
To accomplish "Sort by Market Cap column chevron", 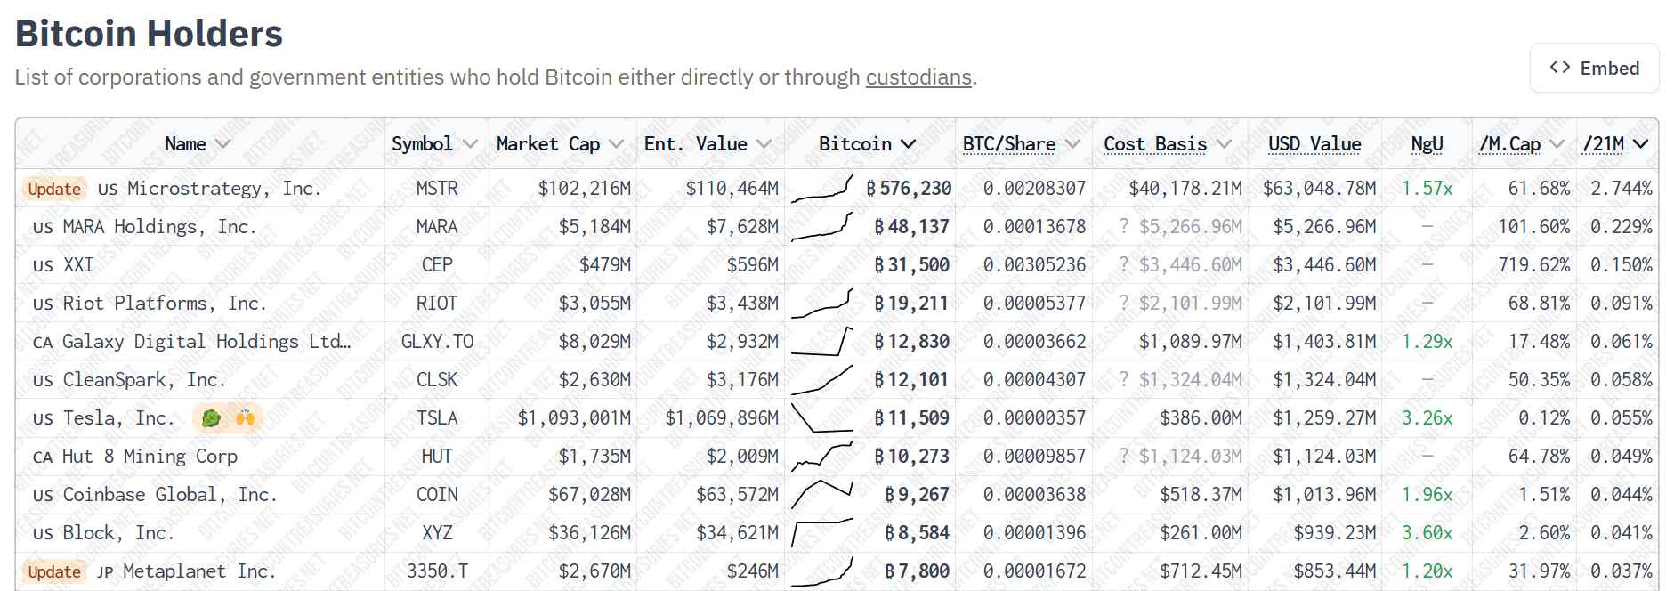I will 616,144.
